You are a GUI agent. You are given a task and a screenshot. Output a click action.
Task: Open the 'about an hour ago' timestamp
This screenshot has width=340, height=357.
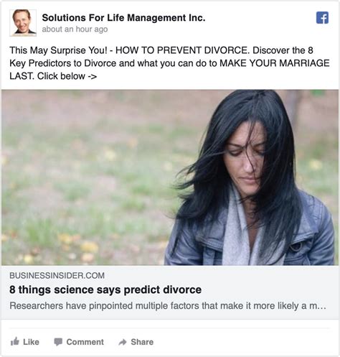(x=75, y=29)
